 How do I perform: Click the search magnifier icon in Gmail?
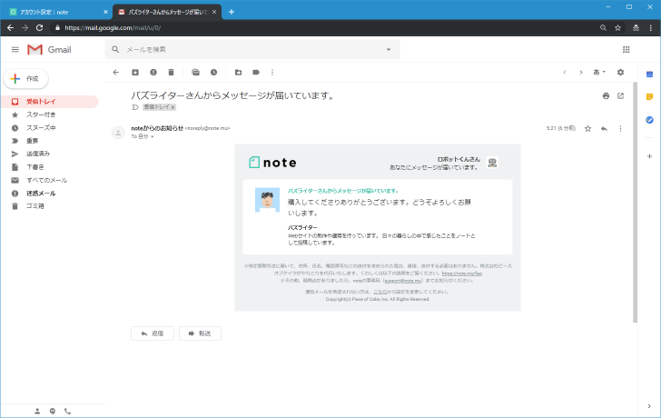coord(115,49)
